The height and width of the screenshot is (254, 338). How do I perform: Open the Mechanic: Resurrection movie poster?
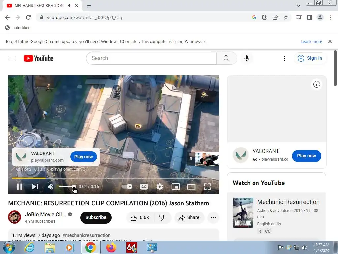pos(243,213)
